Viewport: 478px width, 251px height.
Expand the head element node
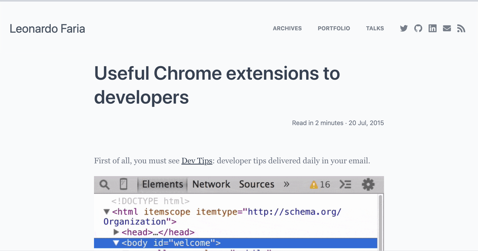coord(116,232)
